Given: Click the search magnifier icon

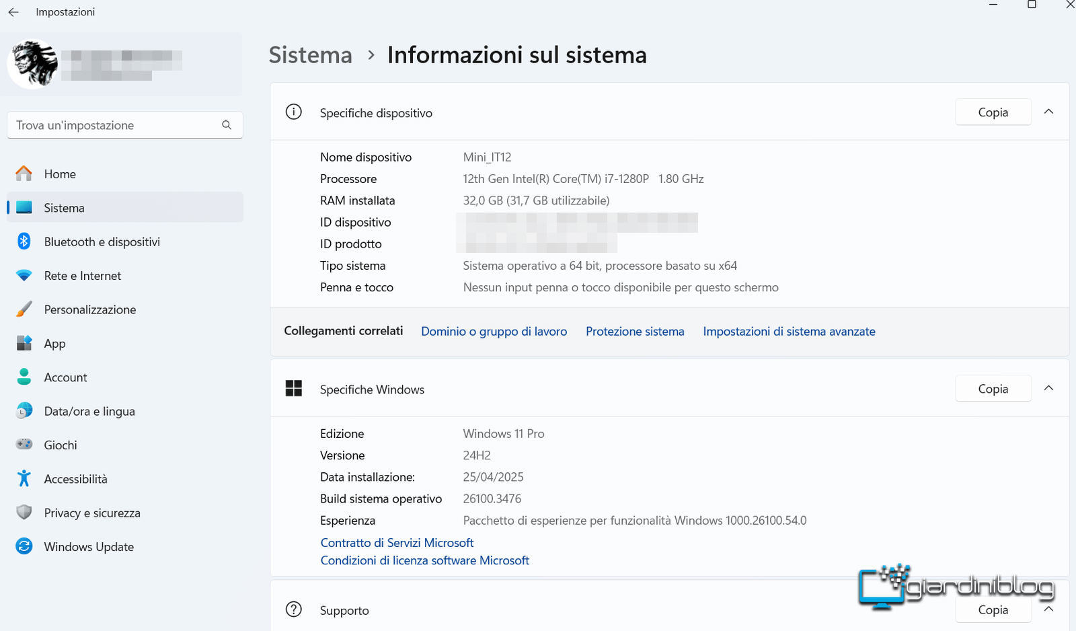Looking at the screenshot, I should (227, 125).
